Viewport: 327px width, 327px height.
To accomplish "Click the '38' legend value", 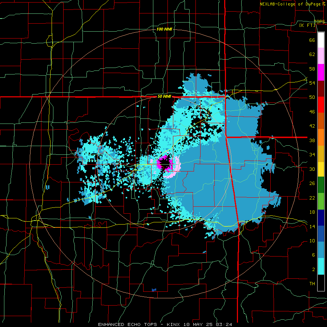I will pyautogui.click(x=312, y=140).
